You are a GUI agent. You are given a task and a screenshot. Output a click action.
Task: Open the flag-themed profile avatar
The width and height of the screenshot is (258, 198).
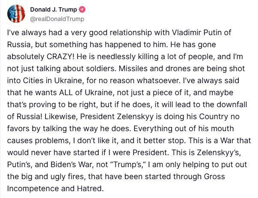(16, 14)
